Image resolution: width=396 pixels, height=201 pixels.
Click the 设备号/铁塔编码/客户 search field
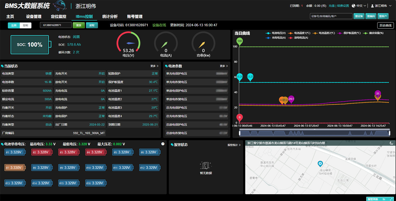(x=331, y=16)
